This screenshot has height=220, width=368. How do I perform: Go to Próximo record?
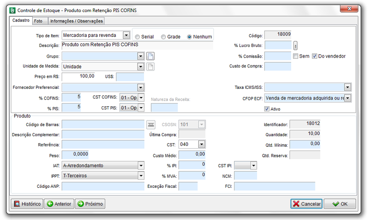click(x=90, y=204)
